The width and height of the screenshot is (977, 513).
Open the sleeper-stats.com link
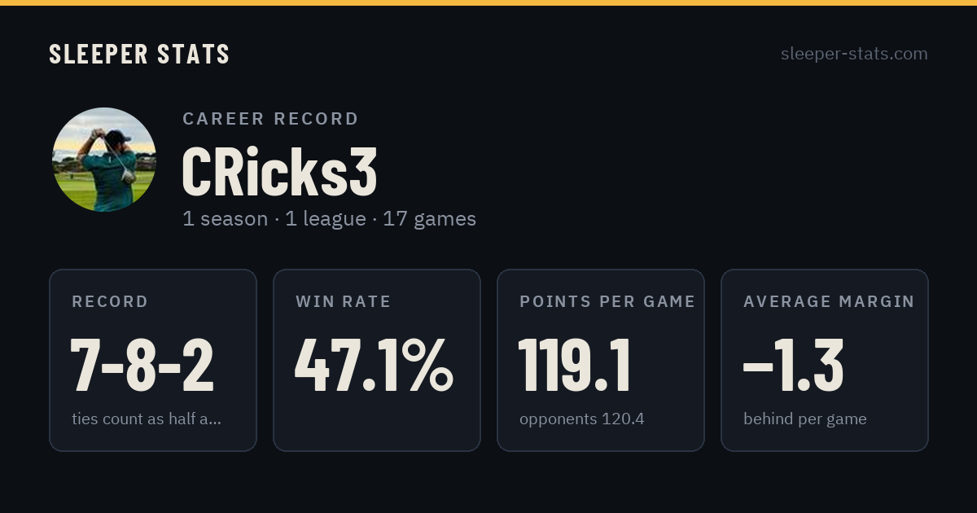pos(854,54)
